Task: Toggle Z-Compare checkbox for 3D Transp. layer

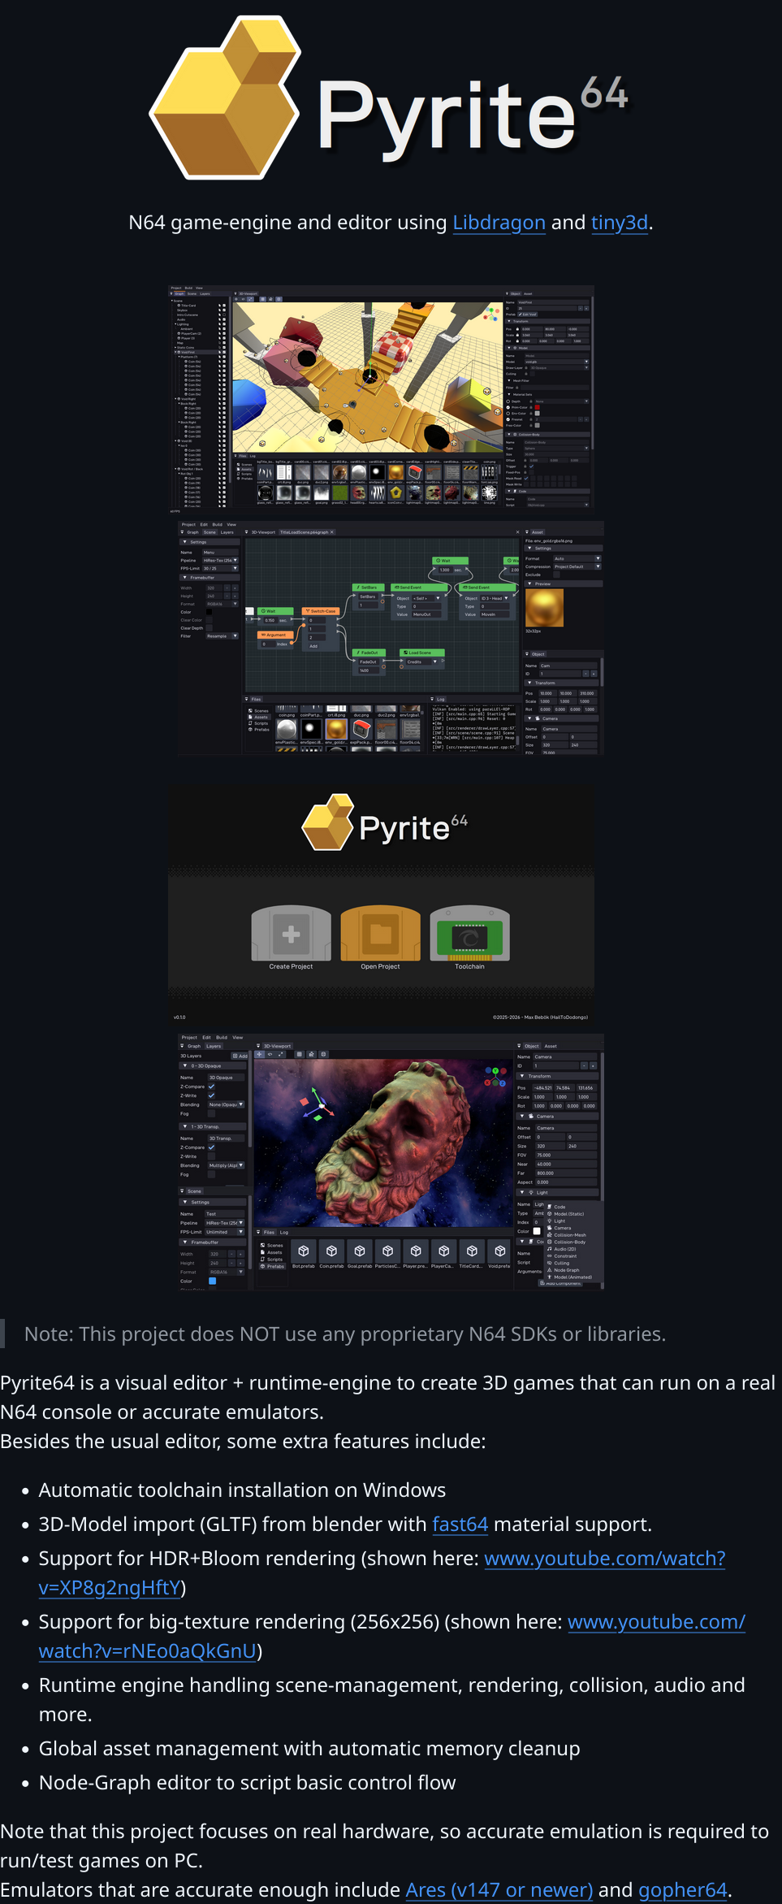Action: coord(212,1147)
